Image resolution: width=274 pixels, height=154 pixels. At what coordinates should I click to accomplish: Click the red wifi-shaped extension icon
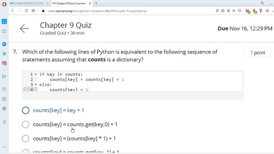pyautogui.click(x=261, y=11)
